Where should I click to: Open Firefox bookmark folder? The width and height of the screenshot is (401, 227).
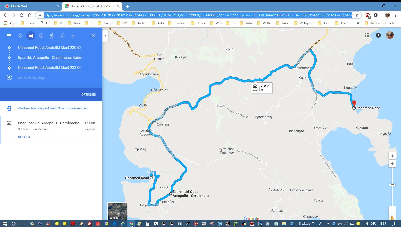pyautogui.click(x=106, y=23)
